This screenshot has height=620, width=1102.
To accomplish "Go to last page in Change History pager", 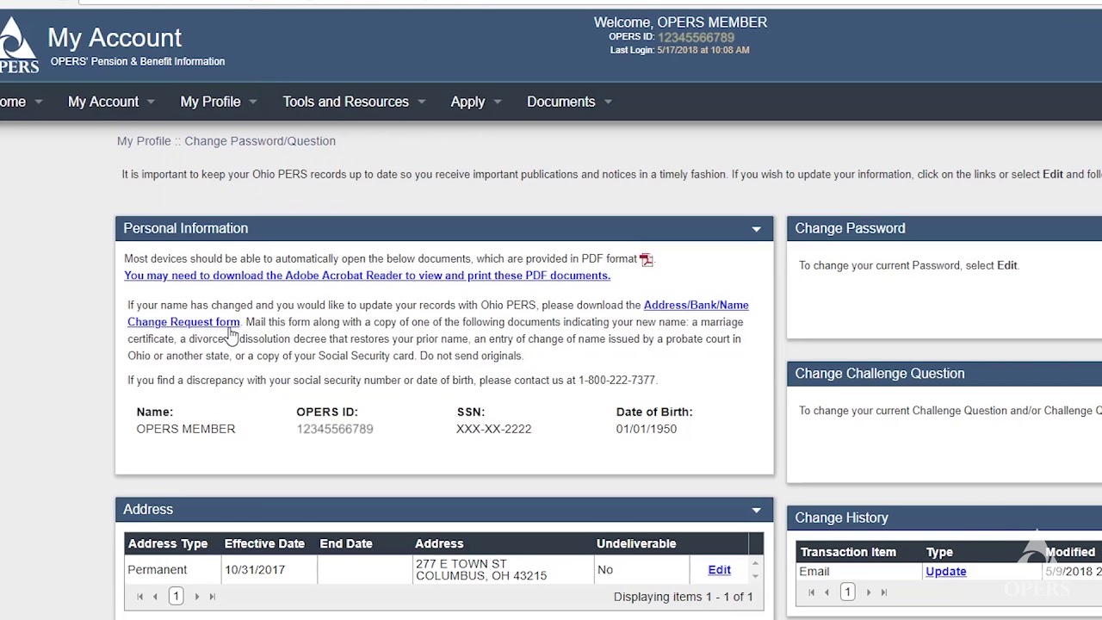I will (x=883, y=592).
